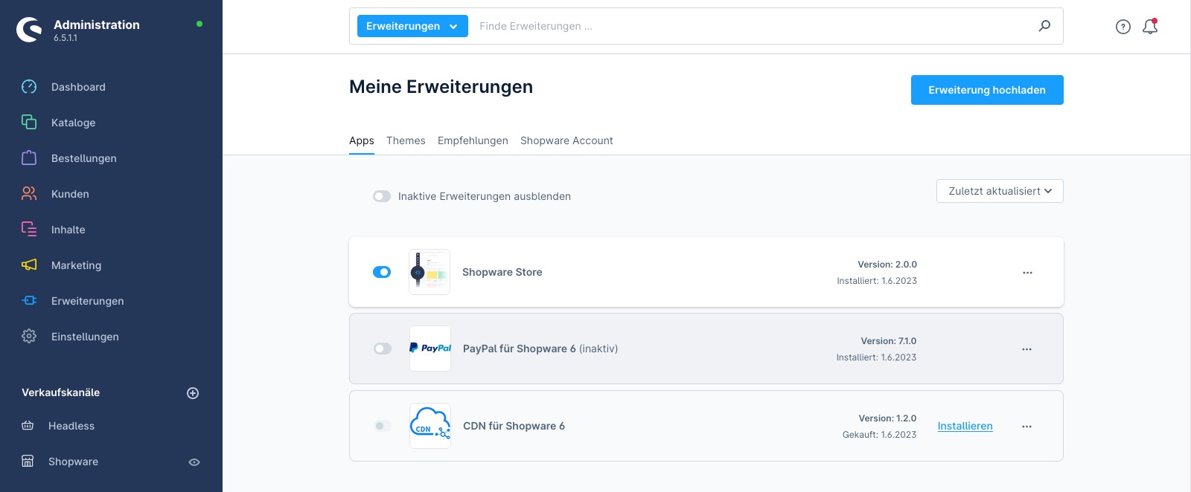Open PayPal extension context menu dots
Viewport: 1191px width, 492px height.
point(1026,349)
